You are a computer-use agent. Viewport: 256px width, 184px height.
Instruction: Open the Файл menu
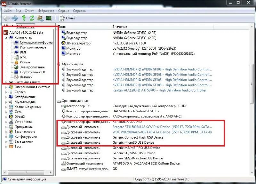7,11
